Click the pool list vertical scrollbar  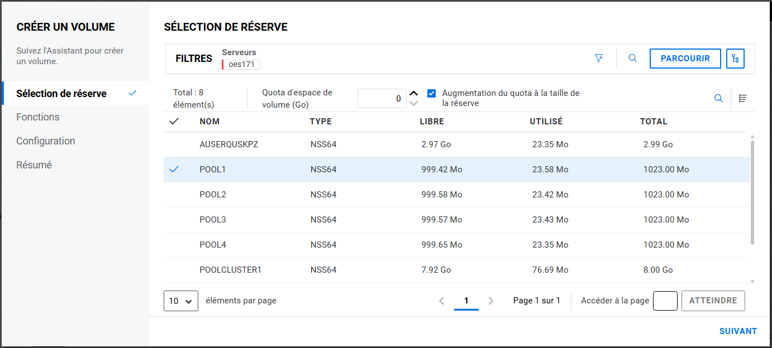tap(752, 192)
